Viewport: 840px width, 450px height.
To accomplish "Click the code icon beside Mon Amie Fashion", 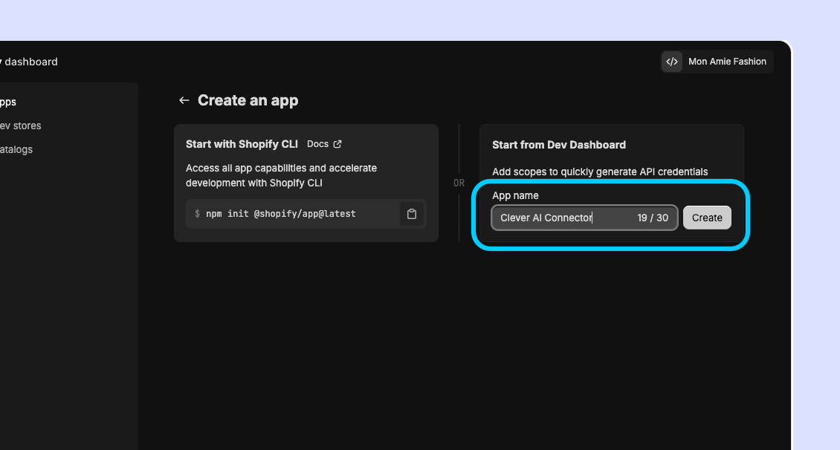I will [672, 62].
